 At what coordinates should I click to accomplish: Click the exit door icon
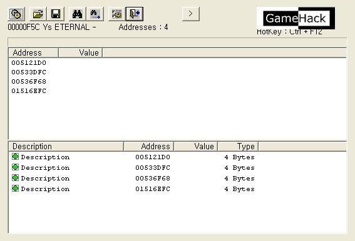135,14
